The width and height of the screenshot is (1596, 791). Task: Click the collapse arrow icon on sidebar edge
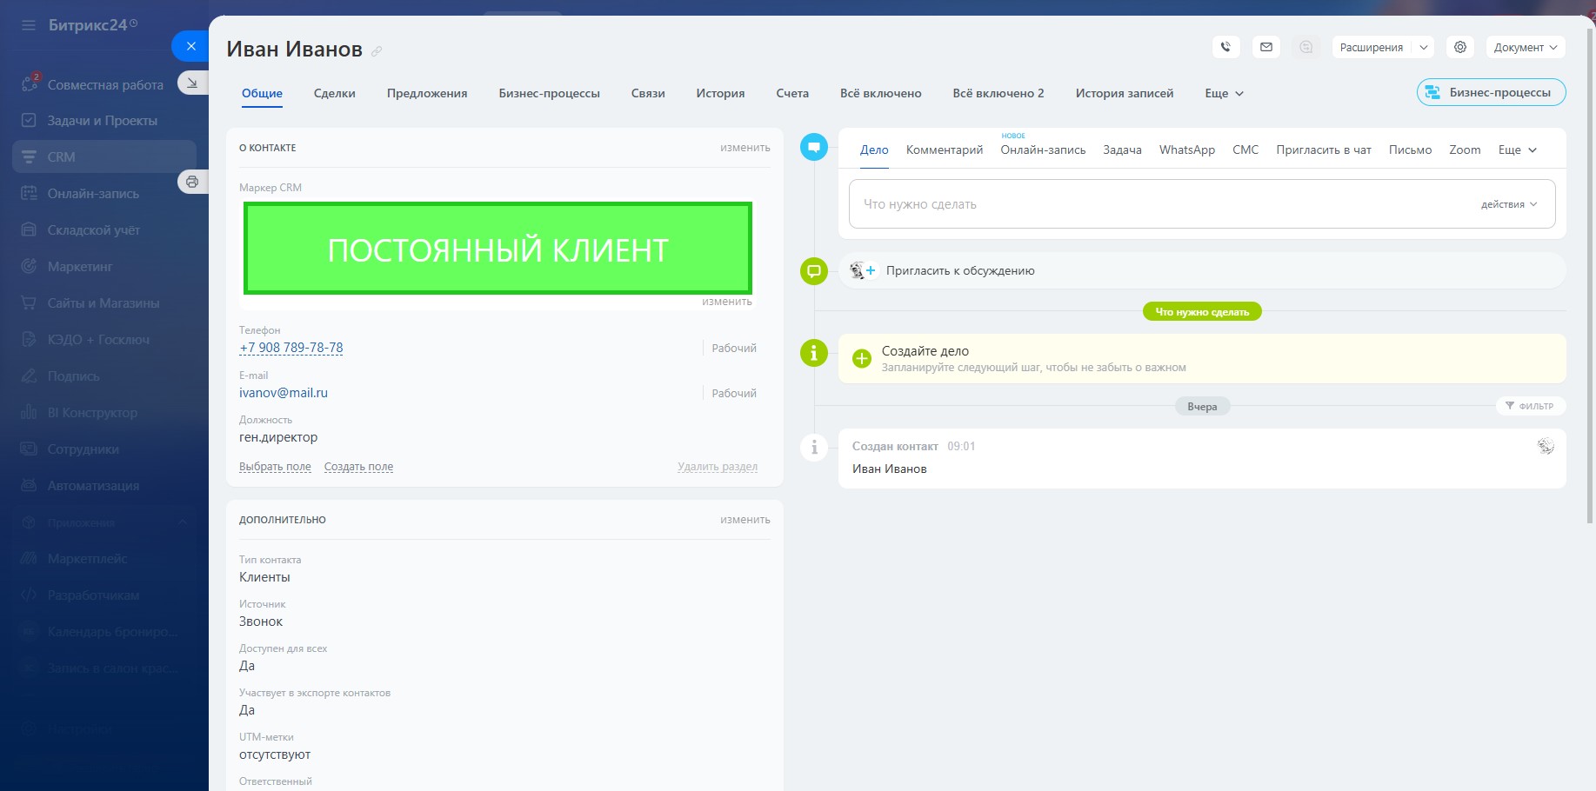[192, 83]
